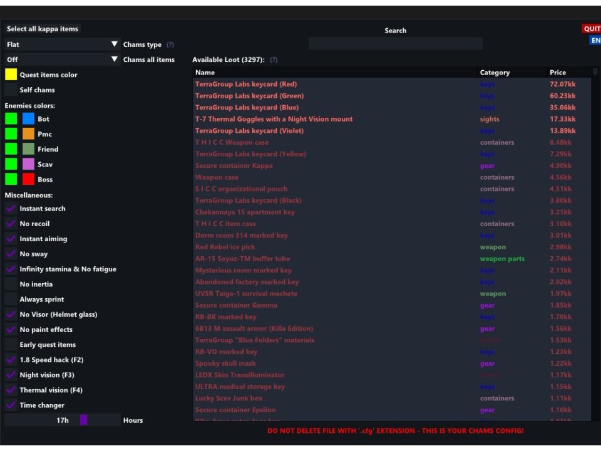
Task: Enable the Always sprint checkbox
Action: coord(11,299)
